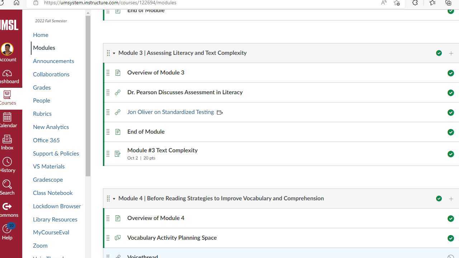This screenshot has width=459, height=258.
Task: Click the course navigation scrollbar
Action: (87, 93)
